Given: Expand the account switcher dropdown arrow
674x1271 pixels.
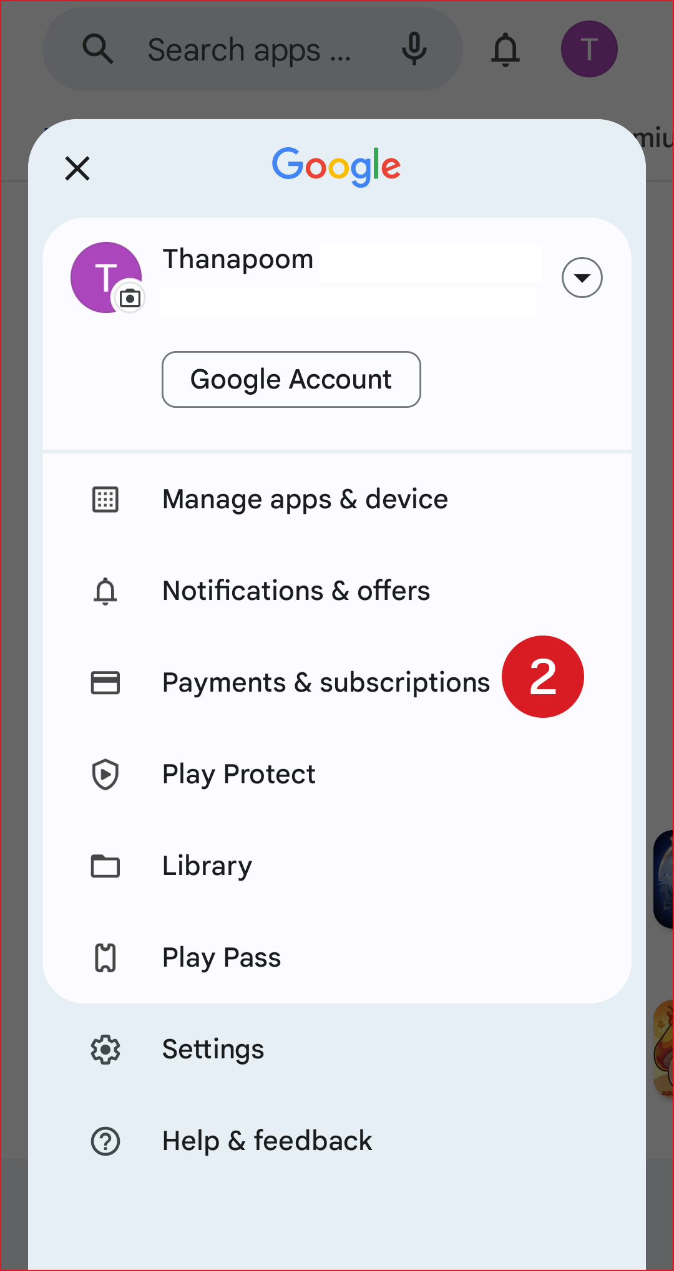Looking at the screenshot, I should (x=582, y=278).
